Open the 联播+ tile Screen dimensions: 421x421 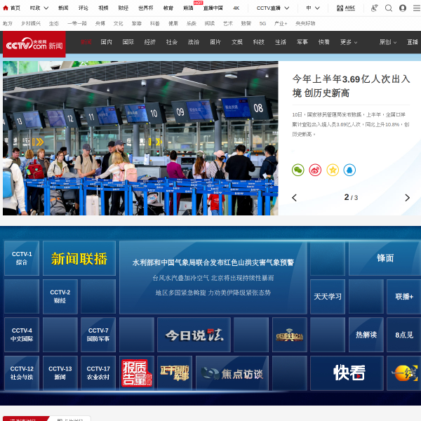click(x=404, y=296)
